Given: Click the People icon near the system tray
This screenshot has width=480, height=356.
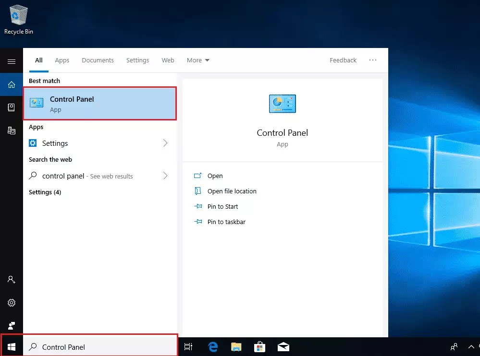Looking at the screenshot, I should click(454, 346).
